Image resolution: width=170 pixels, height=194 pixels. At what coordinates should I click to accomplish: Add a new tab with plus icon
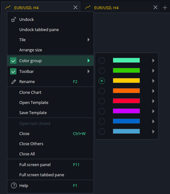point(165,8)
